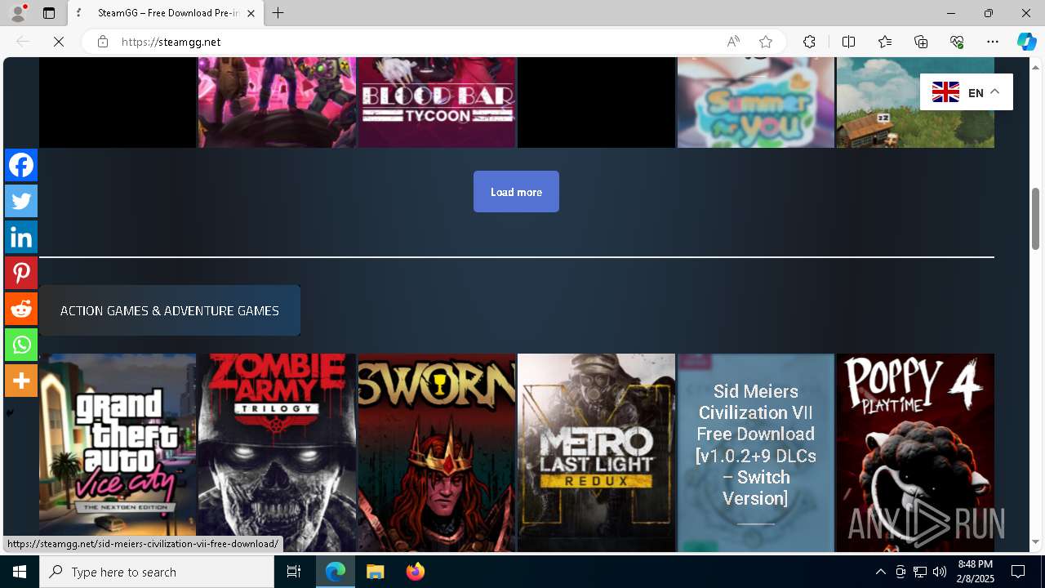
Task: Click scroll-up arrow on page scrollbar
Action: point(1036,66)
